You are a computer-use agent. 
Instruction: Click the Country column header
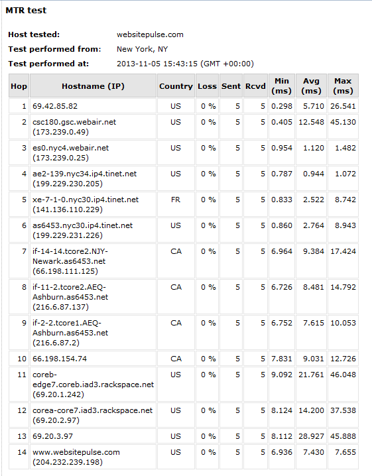coord(176,86)
